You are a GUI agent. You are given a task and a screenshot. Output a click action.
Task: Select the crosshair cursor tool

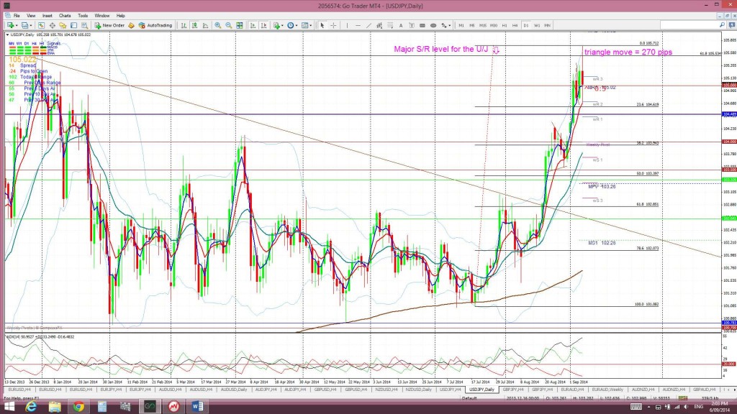click(333, 25)
